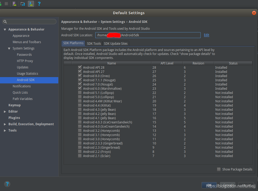Screen dimensions: 258x191
Task: Switch to SDK Update Sites tab
Action: coord(116,43)
